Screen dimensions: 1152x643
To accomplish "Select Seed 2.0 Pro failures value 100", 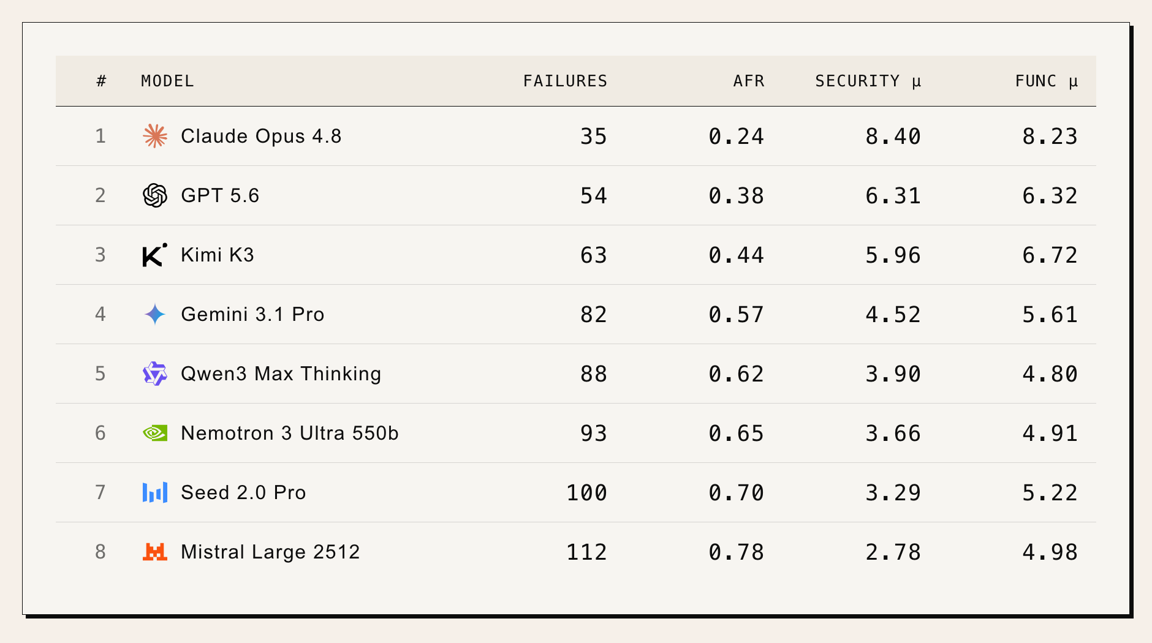I will pyautogui.click(x=586, y=492).
